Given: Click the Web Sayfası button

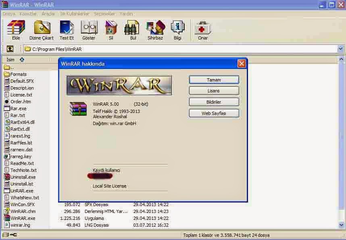Looking at the screenshot, I should click(214, 113).
